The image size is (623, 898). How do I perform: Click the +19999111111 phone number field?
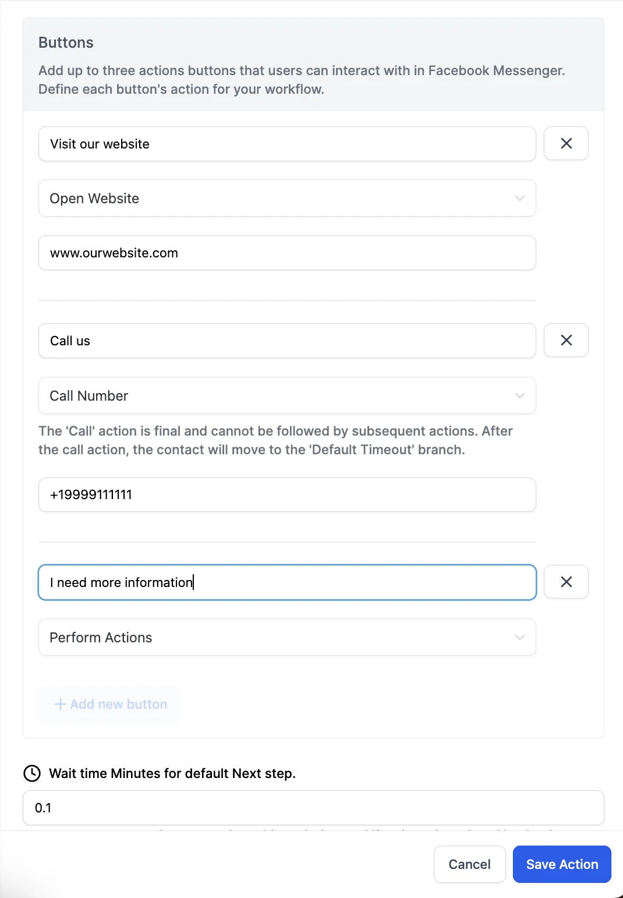click(x=287, y=495)
